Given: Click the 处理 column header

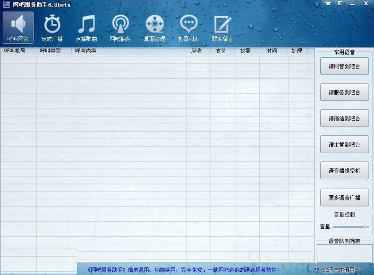Looking at the screenshot, I should pos(298,51).
